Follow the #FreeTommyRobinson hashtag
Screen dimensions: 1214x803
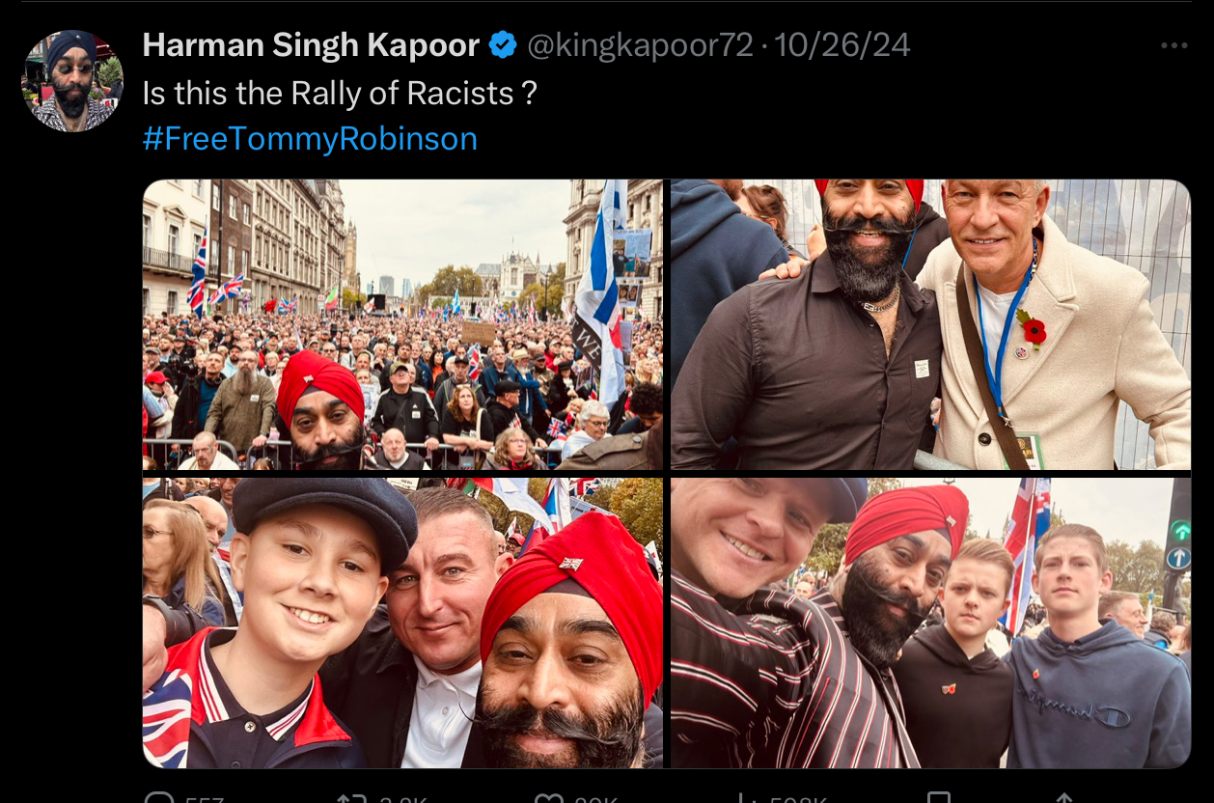(x=310, y=139)
